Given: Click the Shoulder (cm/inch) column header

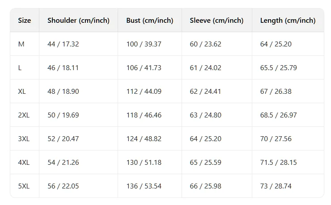Looking at the screenshot, I should 78,21.
